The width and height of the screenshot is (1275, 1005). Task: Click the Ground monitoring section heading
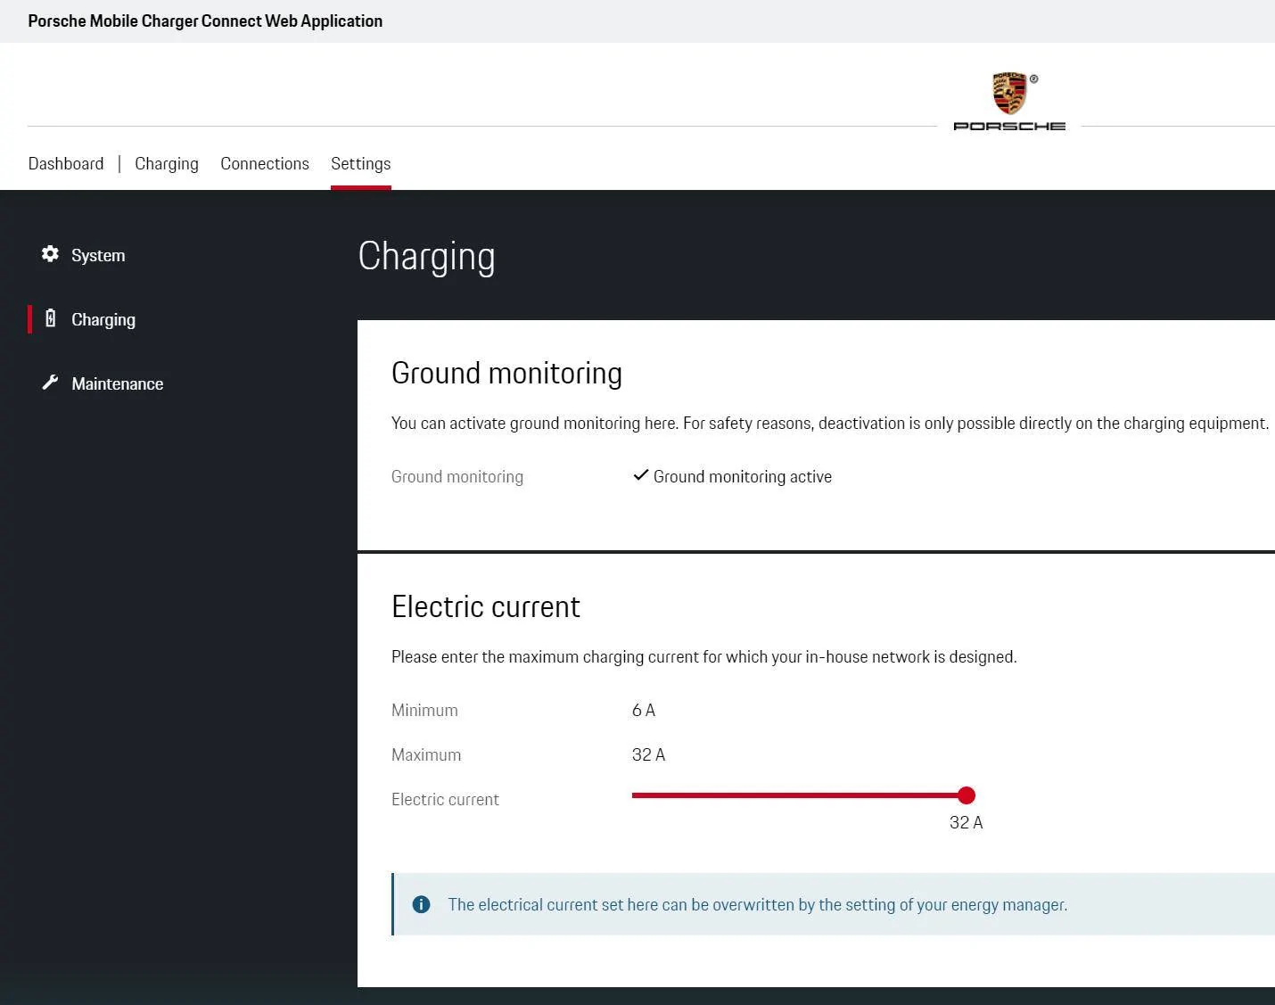tap(506, 373)
